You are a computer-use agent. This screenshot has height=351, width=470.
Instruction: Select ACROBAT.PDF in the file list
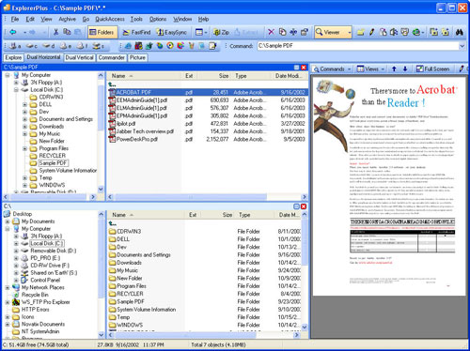click(133, 92)
